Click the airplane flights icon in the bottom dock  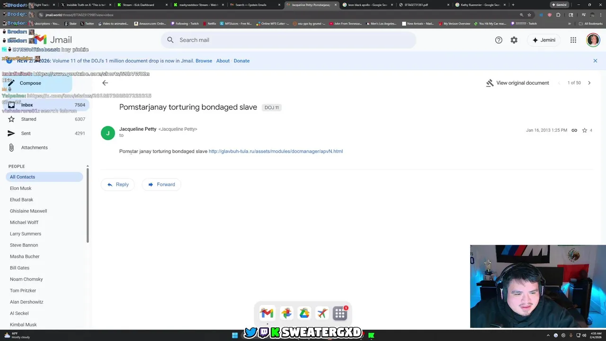pos(322,313)
